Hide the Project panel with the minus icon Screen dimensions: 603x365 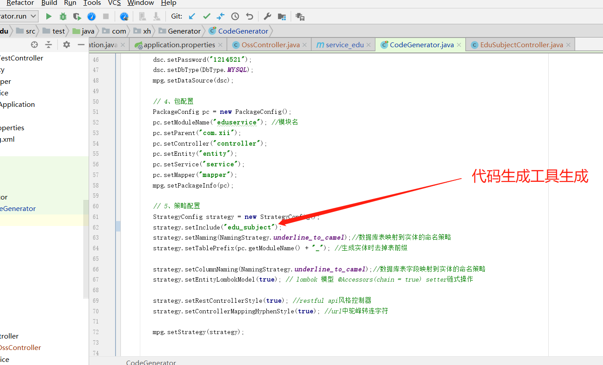click(81, 45)
